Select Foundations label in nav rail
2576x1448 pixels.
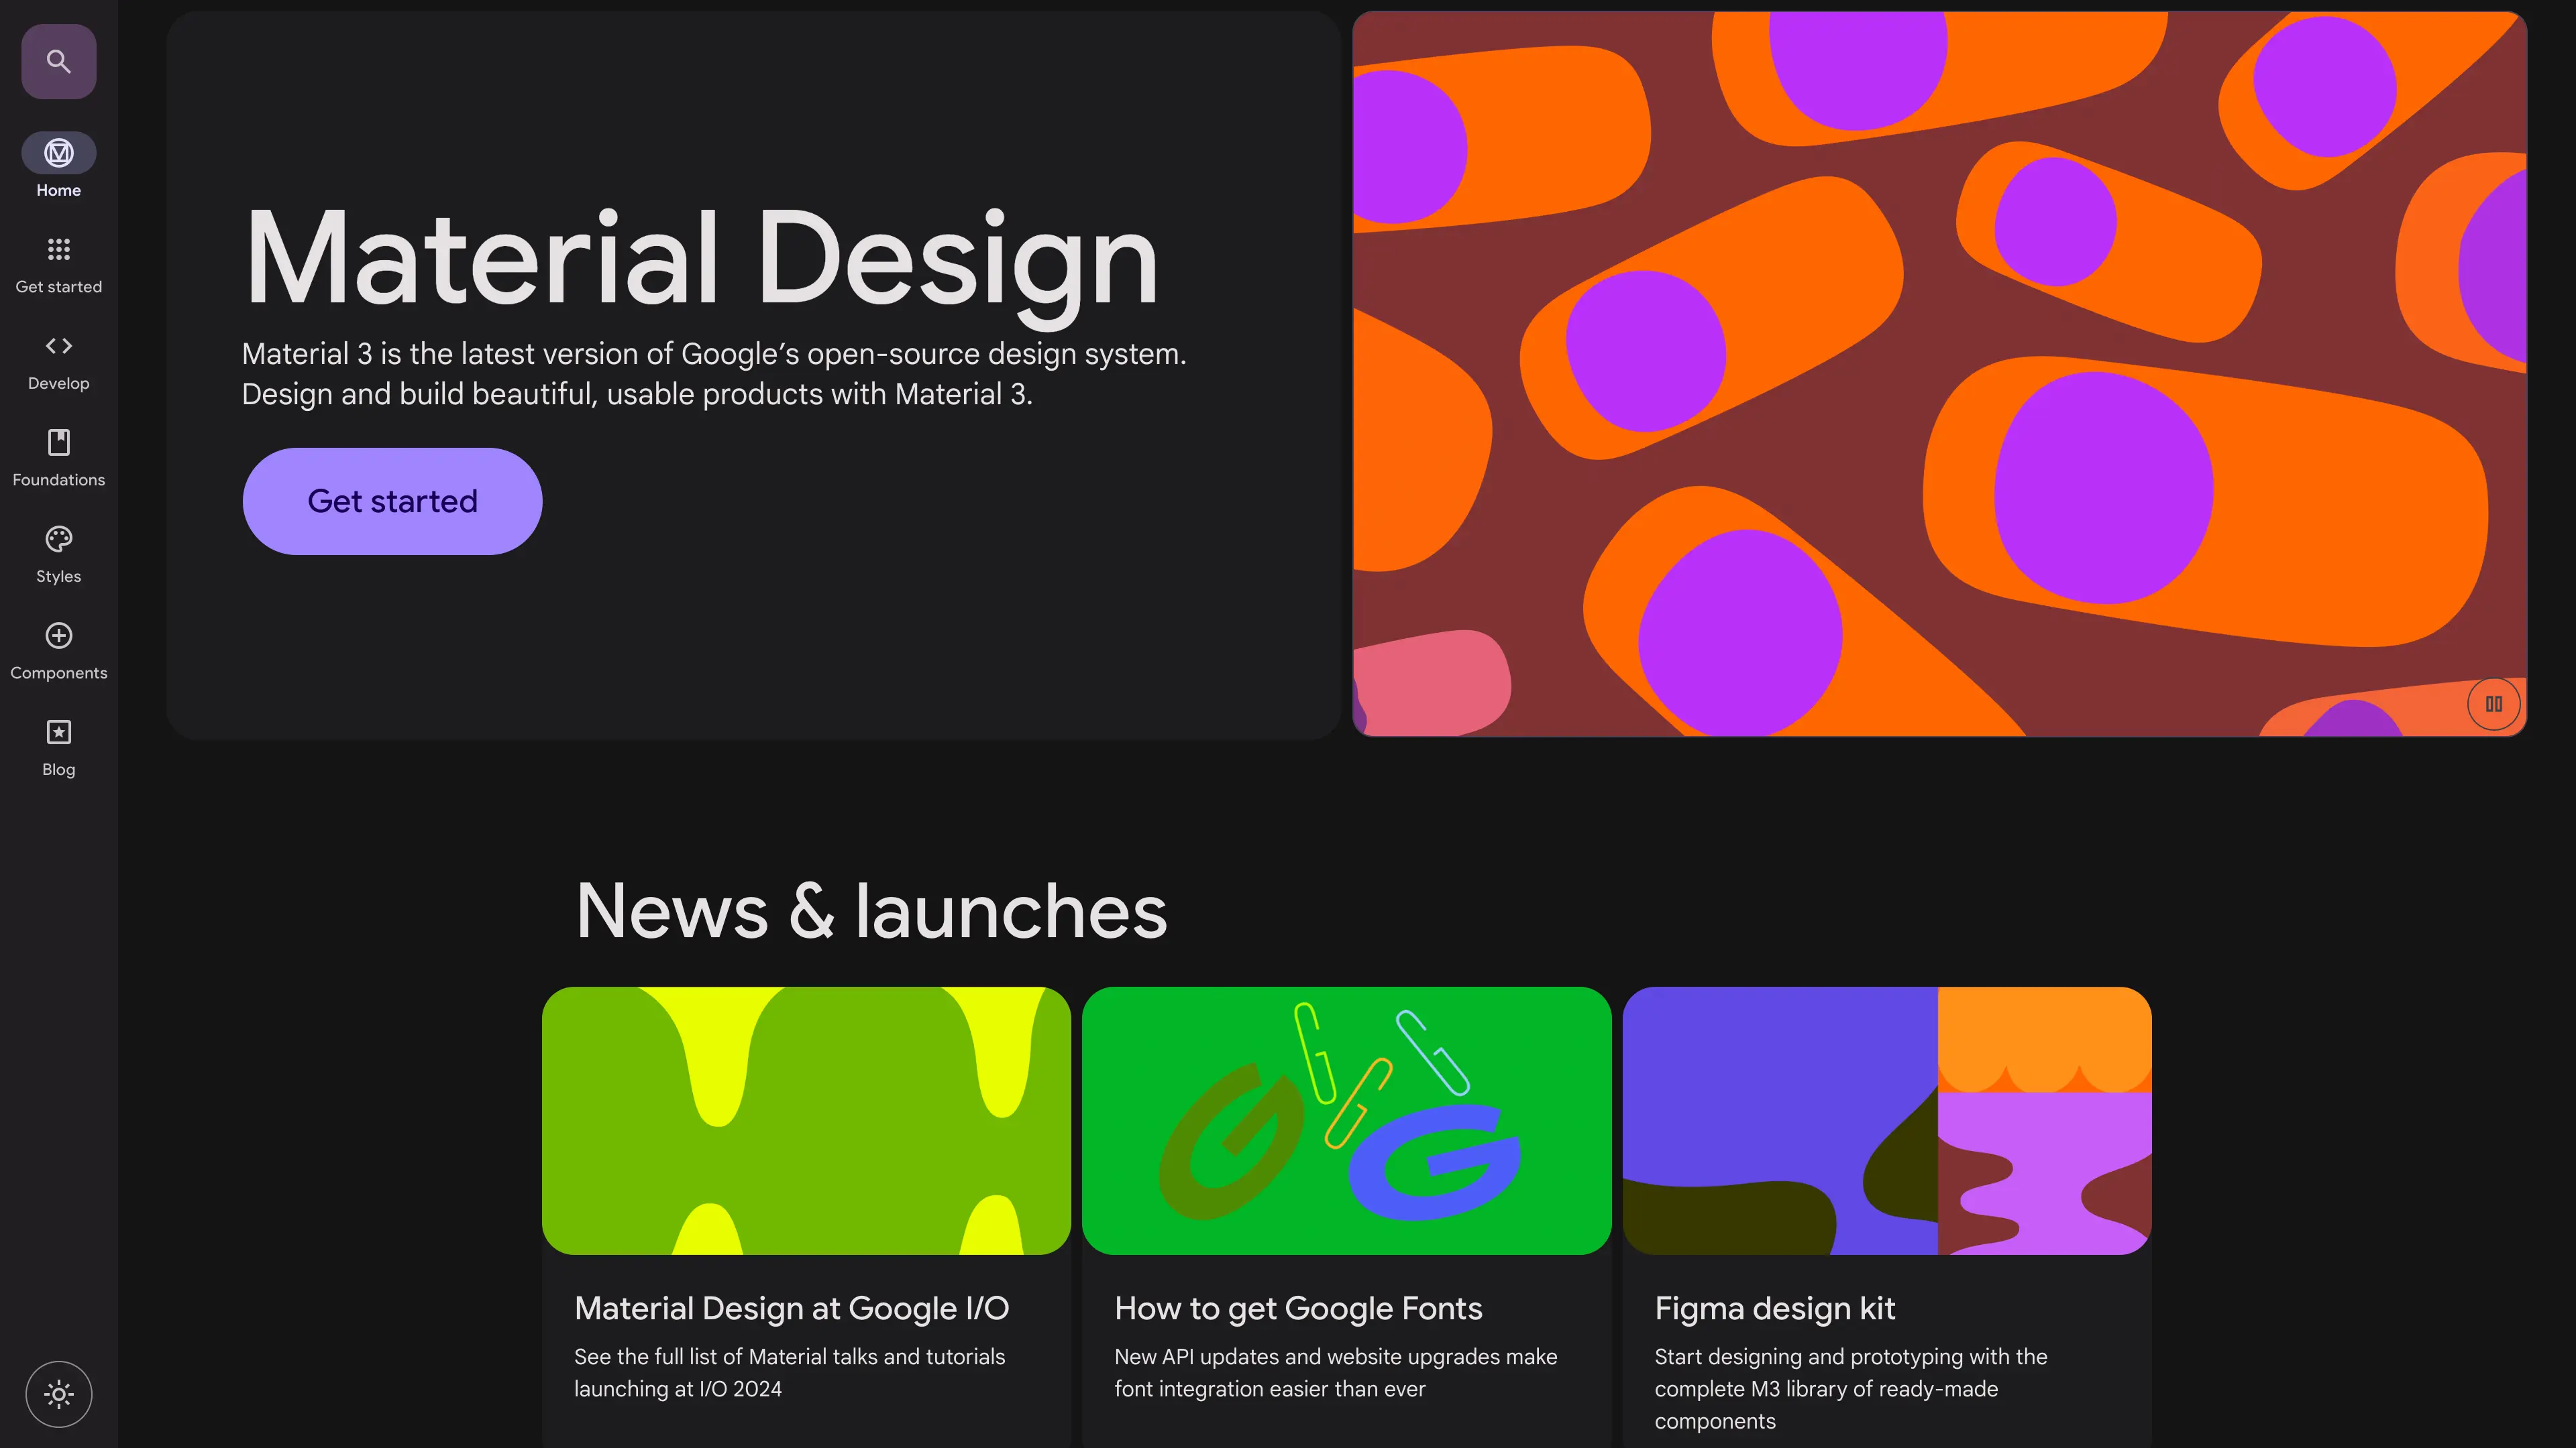pyautogui.click(x=59, y=480)
